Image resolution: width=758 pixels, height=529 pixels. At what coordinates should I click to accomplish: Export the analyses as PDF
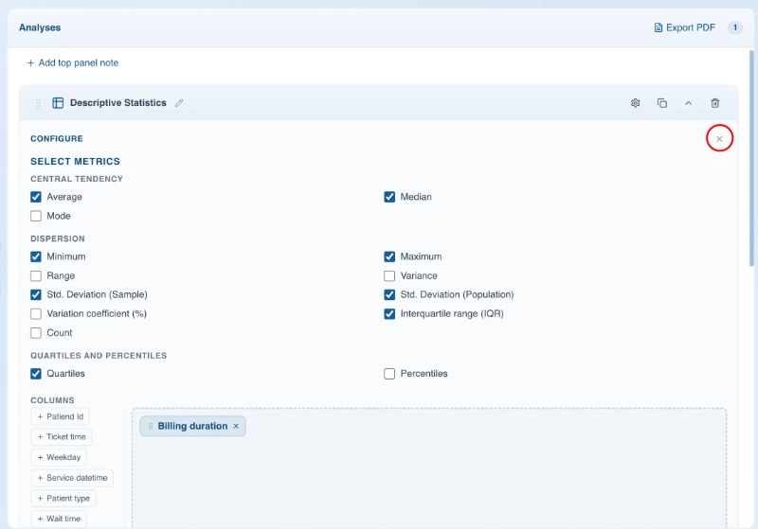[685, 27]
